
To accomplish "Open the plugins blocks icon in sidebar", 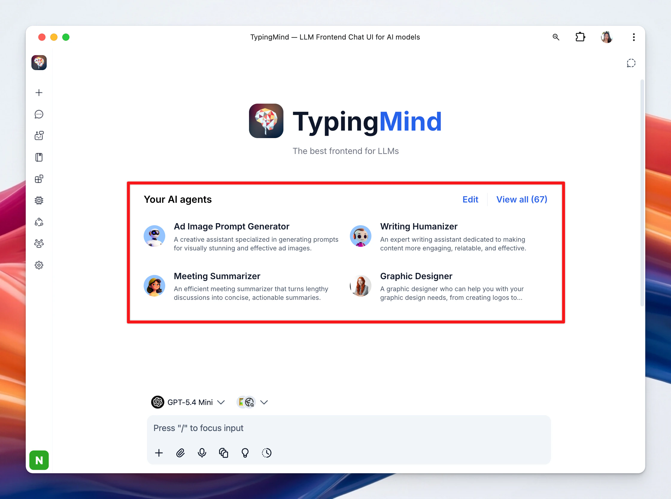I will 39,179.
